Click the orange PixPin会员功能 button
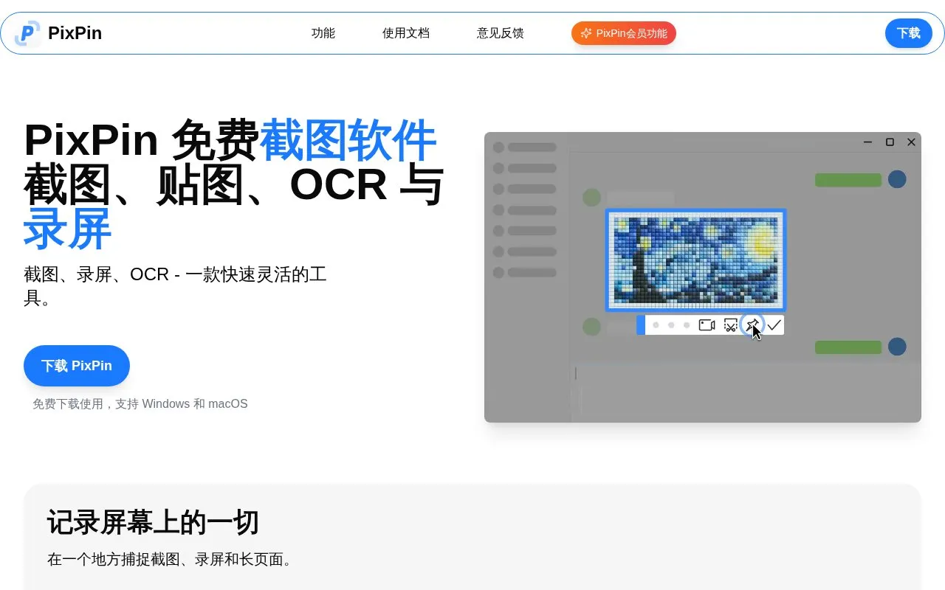The height and width of the screenshot is (590, 945). (x=624, y=33)
